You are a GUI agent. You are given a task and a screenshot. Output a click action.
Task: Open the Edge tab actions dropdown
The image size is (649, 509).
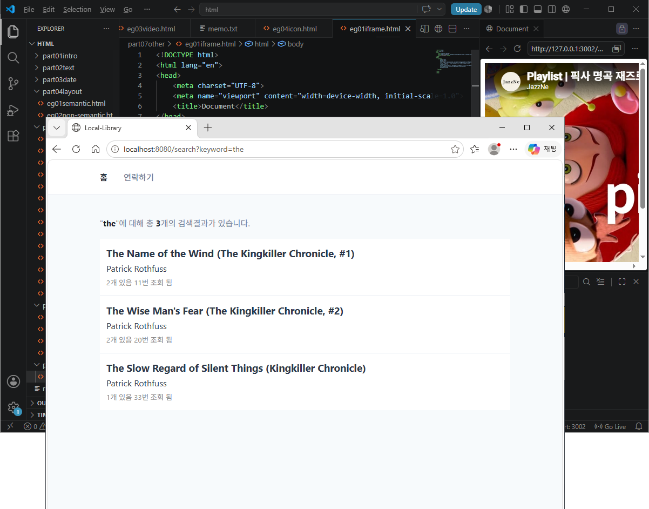(57, 128)
